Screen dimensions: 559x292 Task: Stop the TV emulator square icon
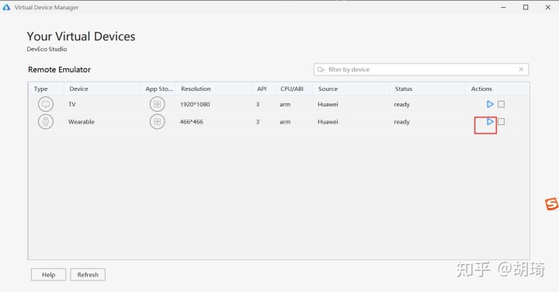click(x=502, y=104)
